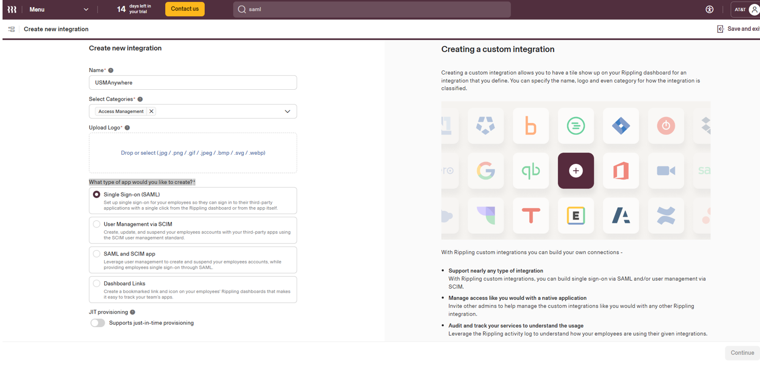Expand the Select Categories dropdown arrow

point(288,111)
